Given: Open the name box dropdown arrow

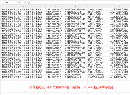Looking at the screenshot, I should [18, 3].
